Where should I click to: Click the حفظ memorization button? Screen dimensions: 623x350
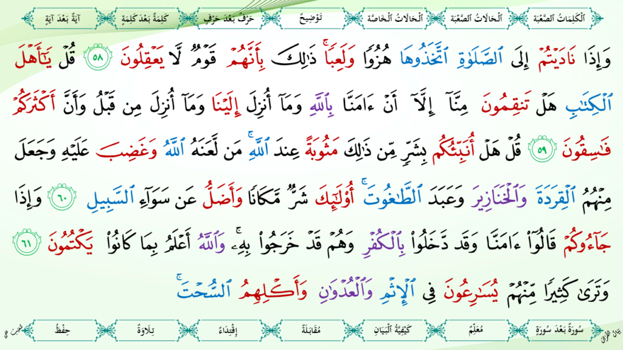click(x=63, y=330)
